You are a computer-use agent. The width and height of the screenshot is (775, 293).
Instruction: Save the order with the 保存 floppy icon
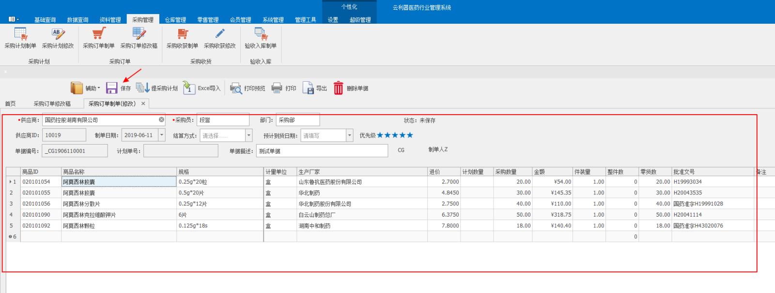(112, 88)
